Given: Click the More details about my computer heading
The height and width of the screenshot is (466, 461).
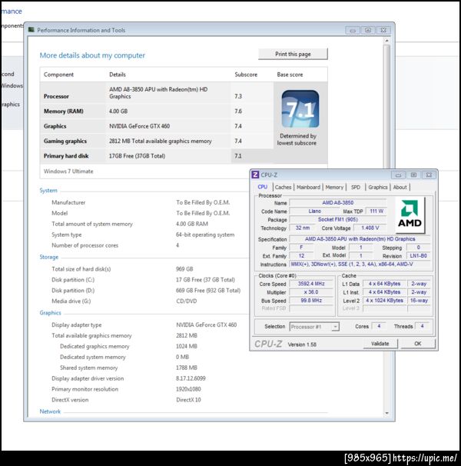Looking at the screenshot, I should (92, 55).
